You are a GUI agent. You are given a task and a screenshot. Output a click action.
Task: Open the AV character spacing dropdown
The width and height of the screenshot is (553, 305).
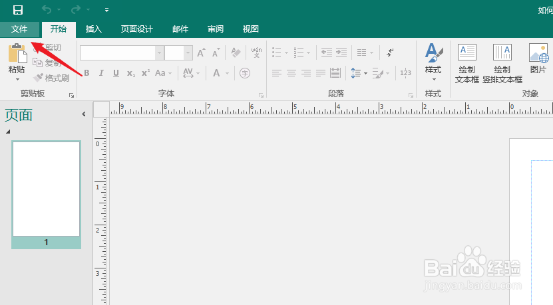[x=192, y=73]
